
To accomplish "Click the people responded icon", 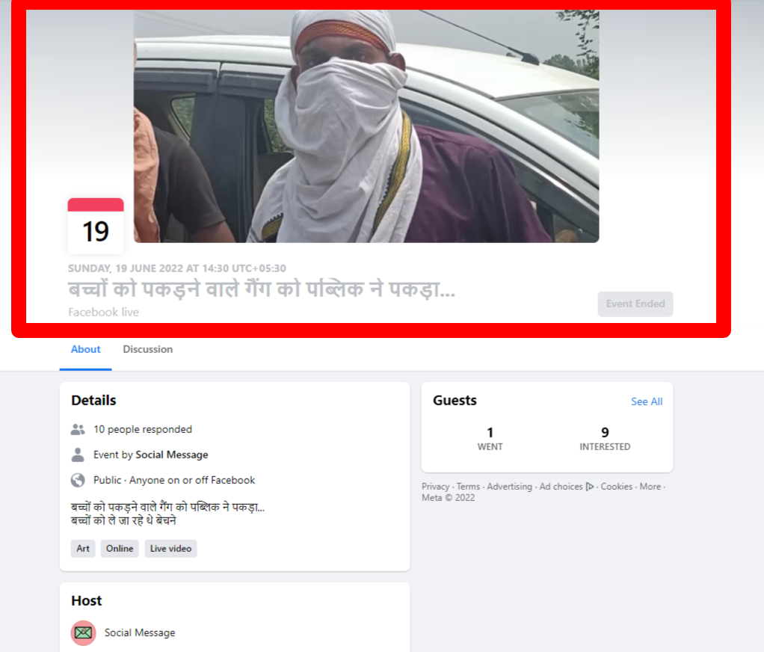I will pyautogui.click(x=78, y=429).
